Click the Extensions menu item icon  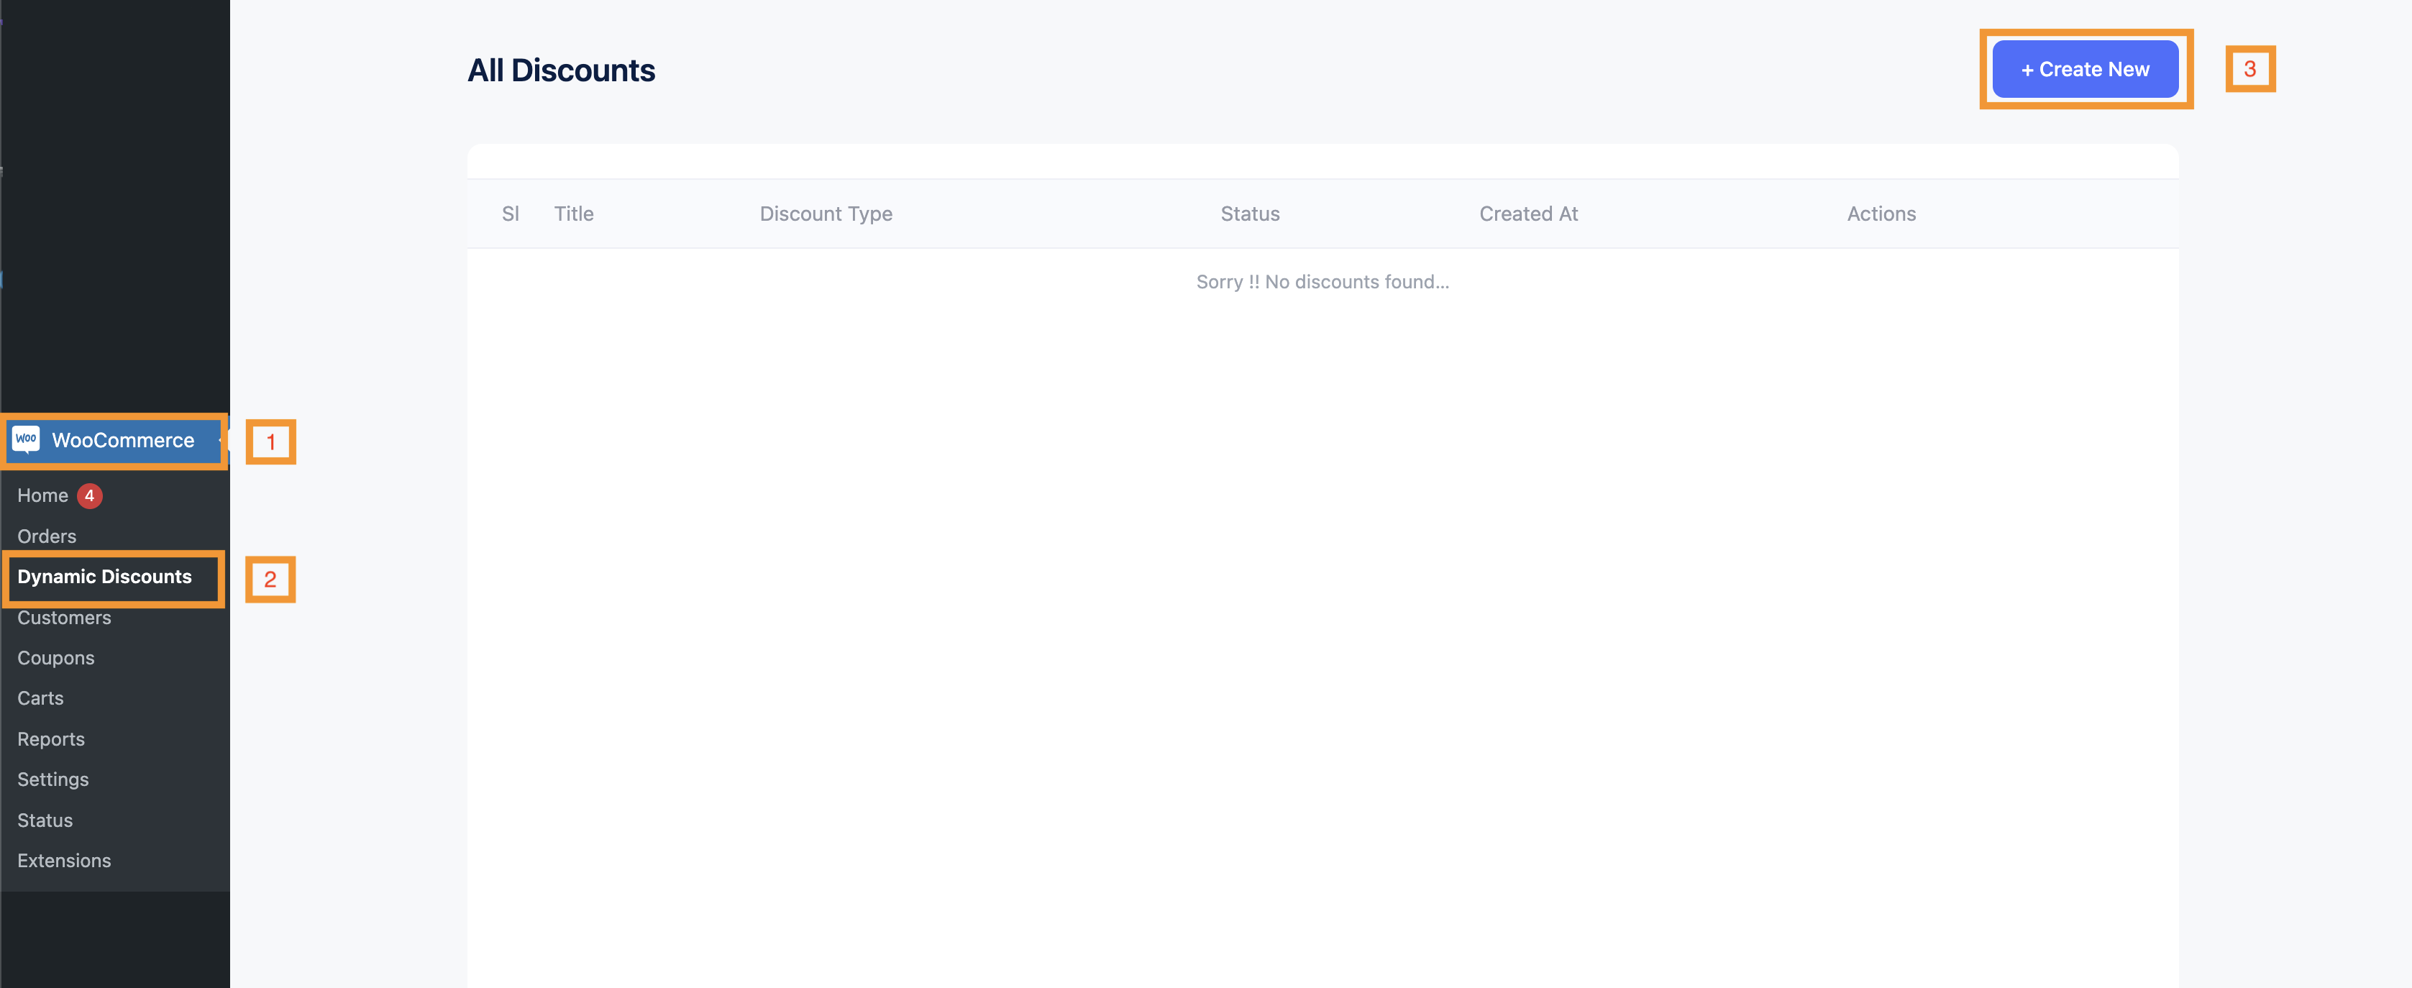[63, 859]
